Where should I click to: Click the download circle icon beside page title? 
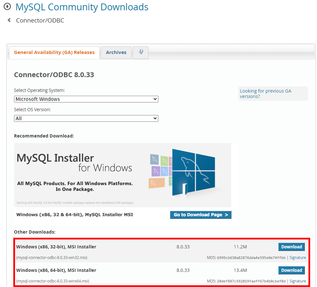[7, 6]
